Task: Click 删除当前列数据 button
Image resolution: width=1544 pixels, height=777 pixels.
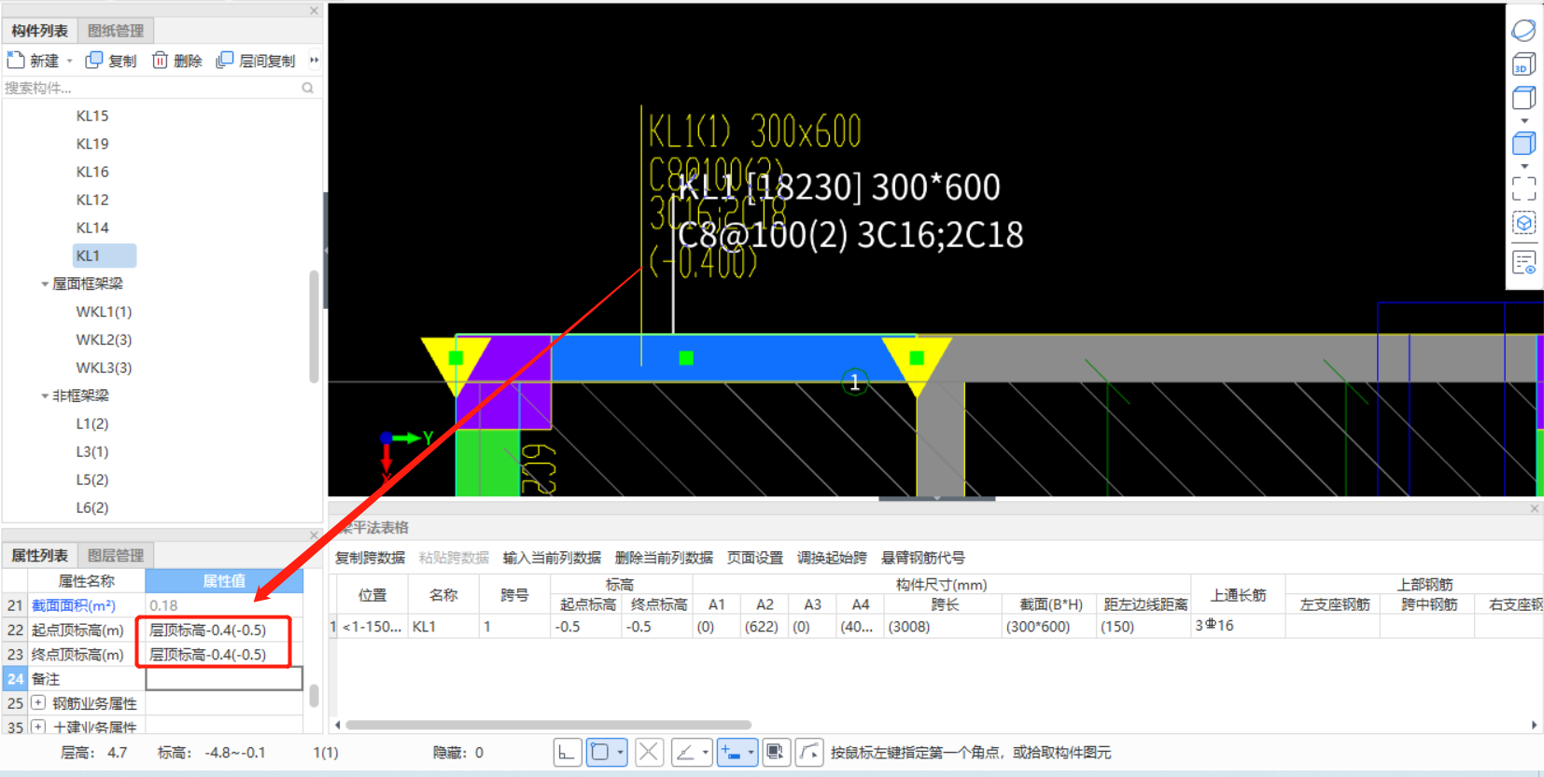Action: click(x=664, y=558)
